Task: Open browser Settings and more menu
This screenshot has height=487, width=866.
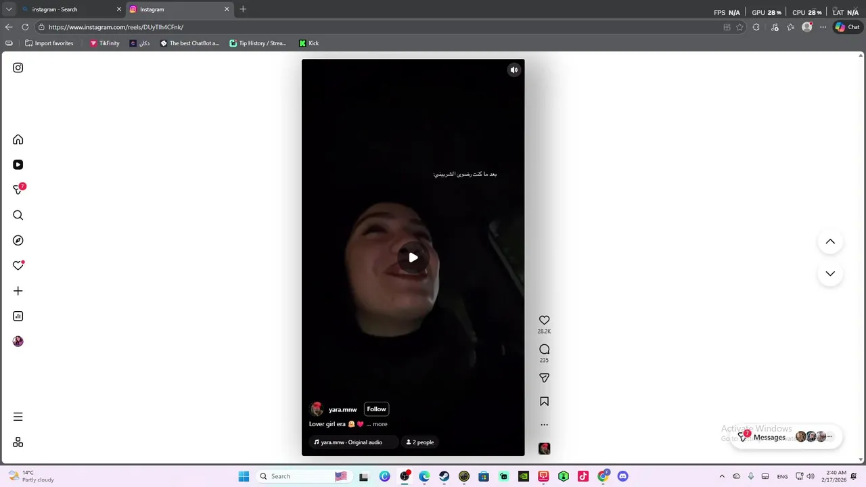Action: click(823, 27)
